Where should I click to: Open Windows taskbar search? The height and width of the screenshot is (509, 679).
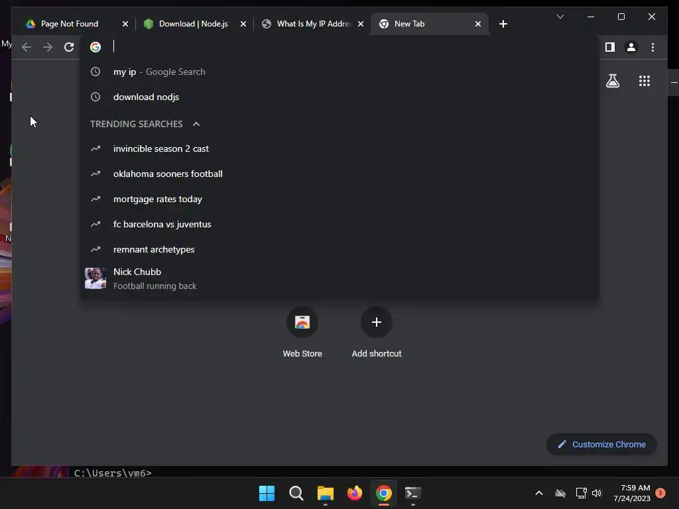pyautogui.click(x=296, y=493)
